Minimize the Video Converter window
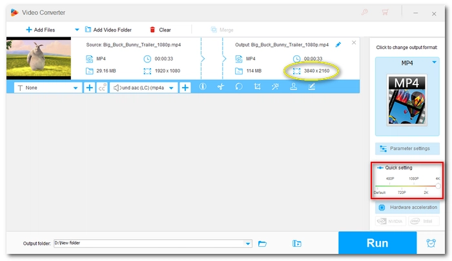 (415, 13)
